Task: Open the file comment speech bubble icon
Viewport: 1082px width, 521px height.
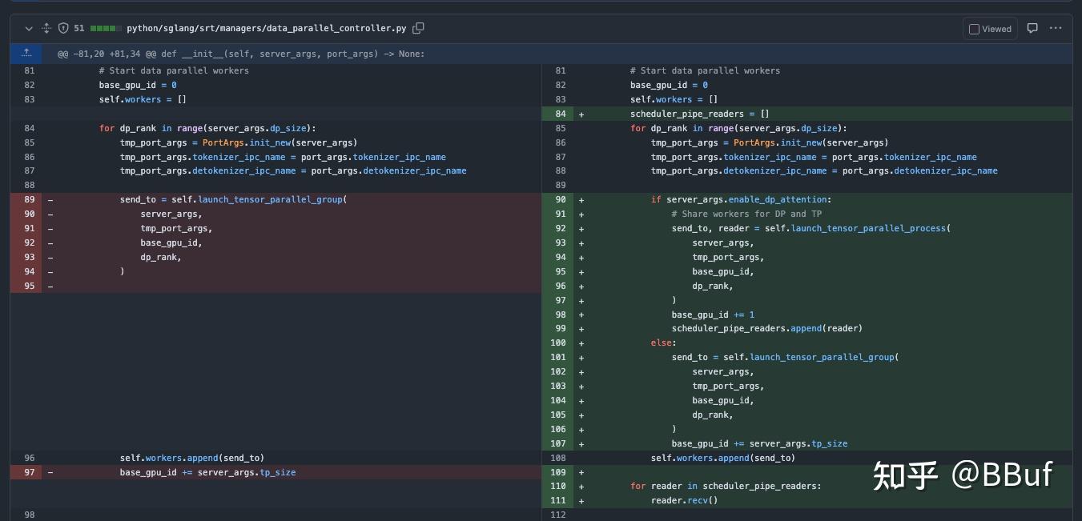Action: (x=1032, y=29)
